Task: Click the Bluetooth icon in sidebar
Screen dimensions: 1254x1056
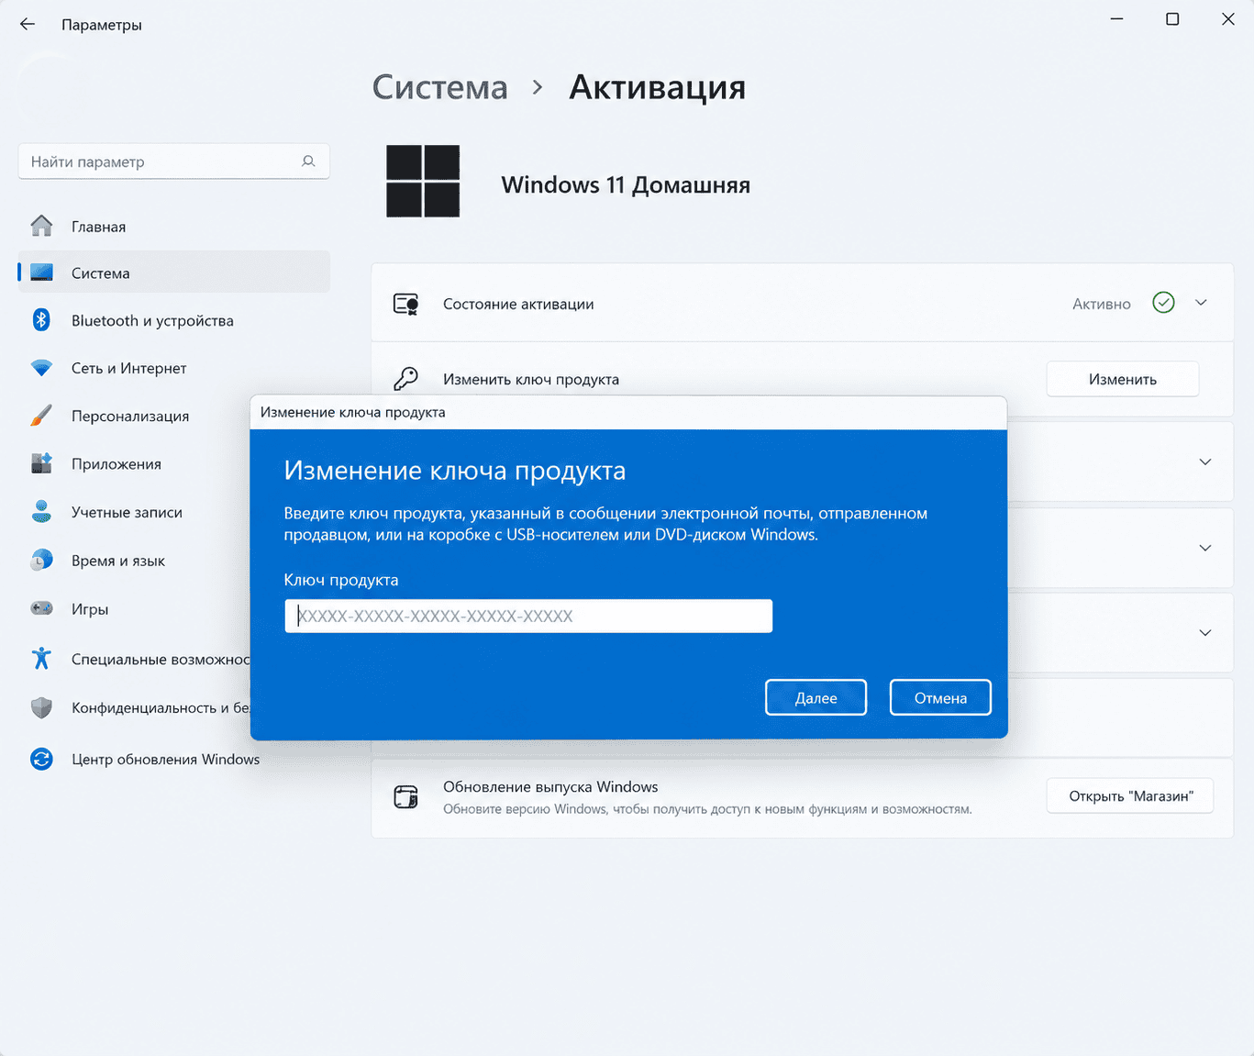Action: pos(41,319)
